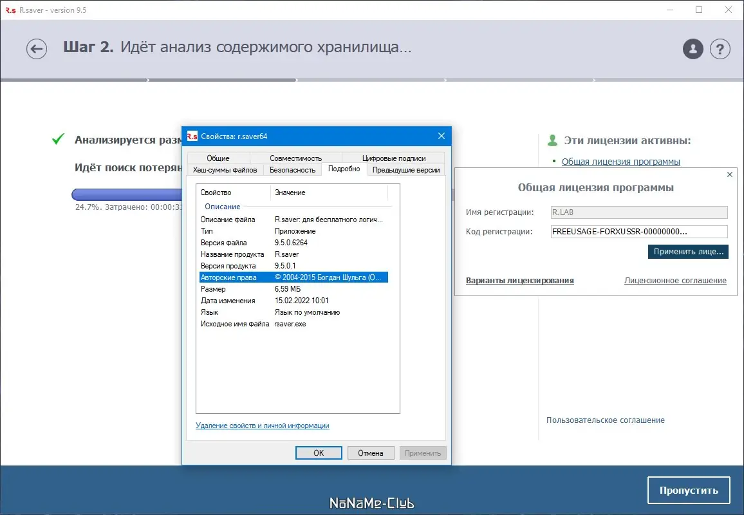This screenshot has height=515, width=744.
Task: Select the Исходное имя файла row
Action: (293, 324)
